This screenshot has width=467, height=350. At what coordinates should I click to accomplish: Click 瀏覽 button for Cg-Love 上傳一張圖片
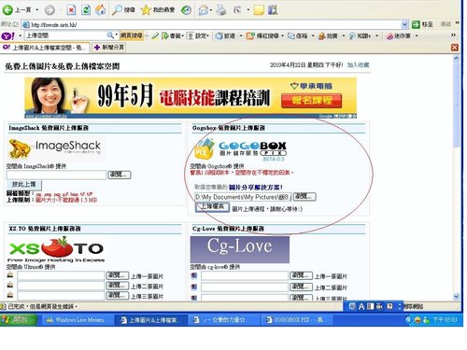(301, 275)
